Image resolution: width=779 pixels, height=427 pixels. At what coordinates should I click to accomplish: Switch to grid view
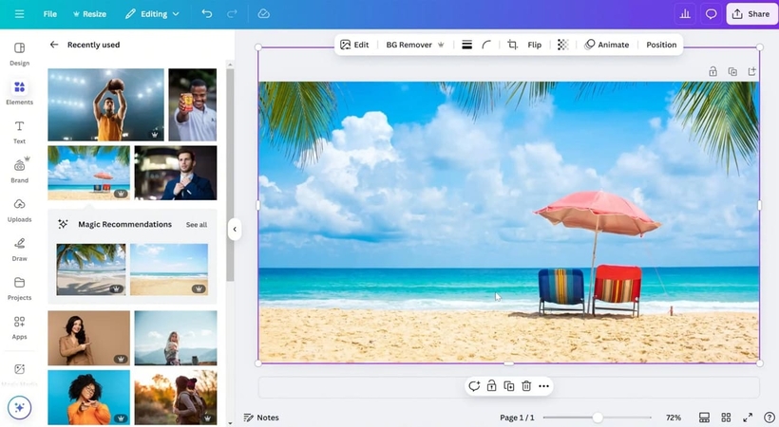(726, 418)
